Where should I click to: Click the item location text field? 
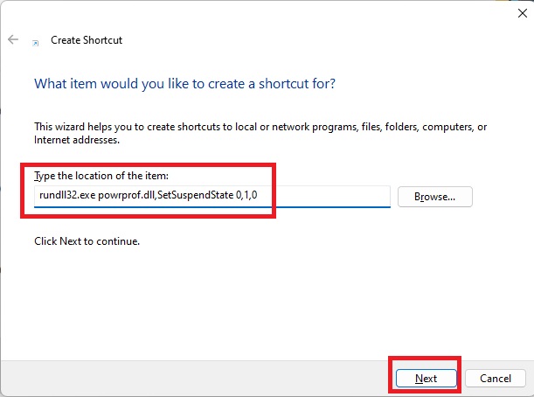coord(212,196)
